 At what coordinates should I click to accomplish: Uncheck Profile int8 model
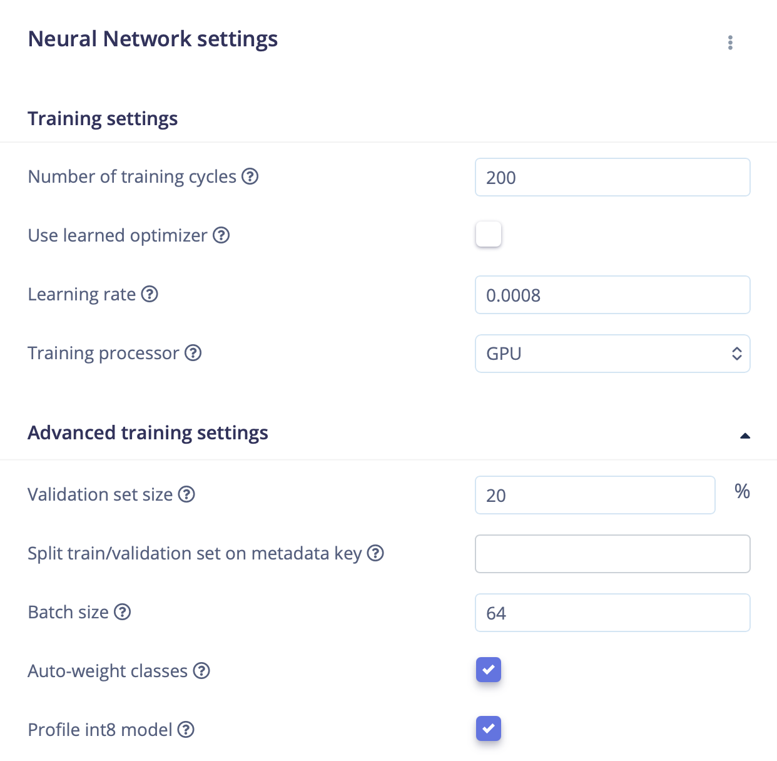[488, 728]
